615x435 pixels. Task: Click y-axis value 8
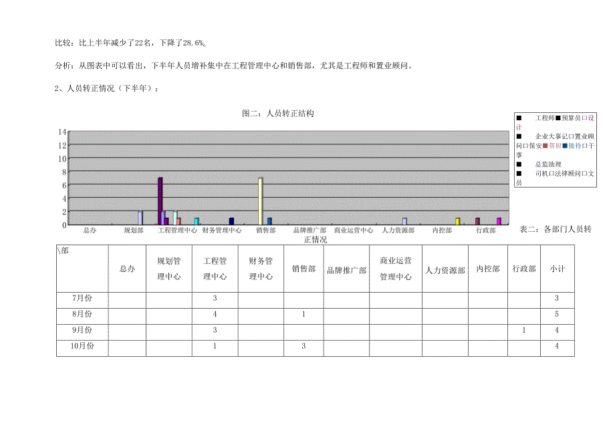point(64,172)
